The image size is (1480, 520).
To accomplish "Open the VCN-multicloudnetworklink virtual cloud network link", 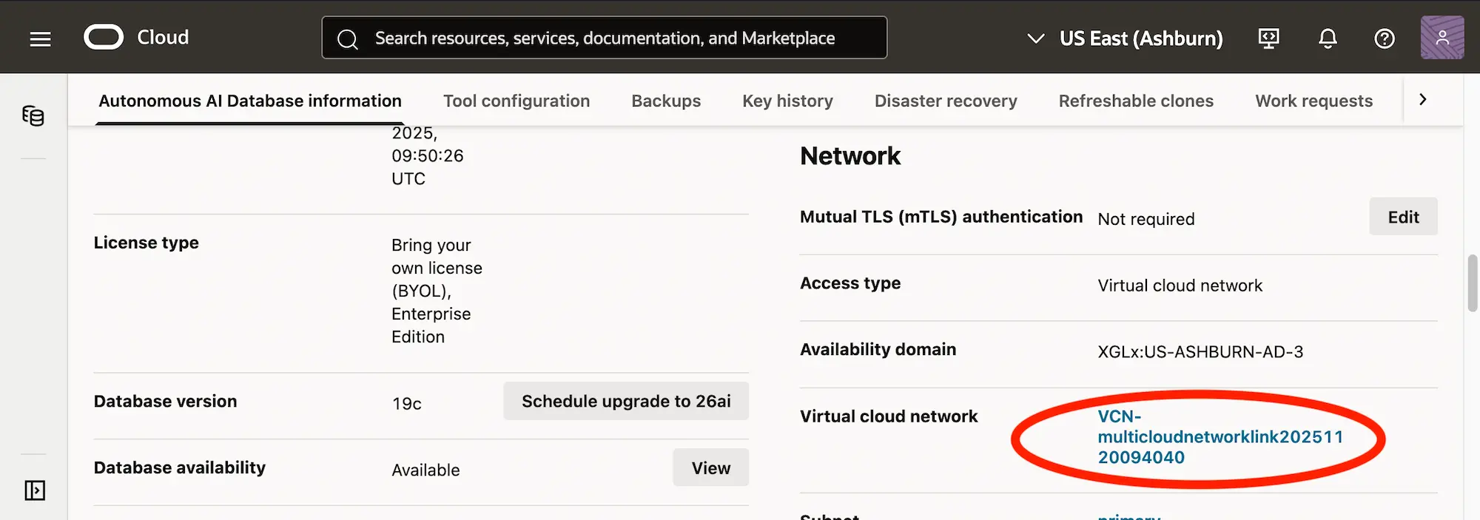I will coord(1219,436).
